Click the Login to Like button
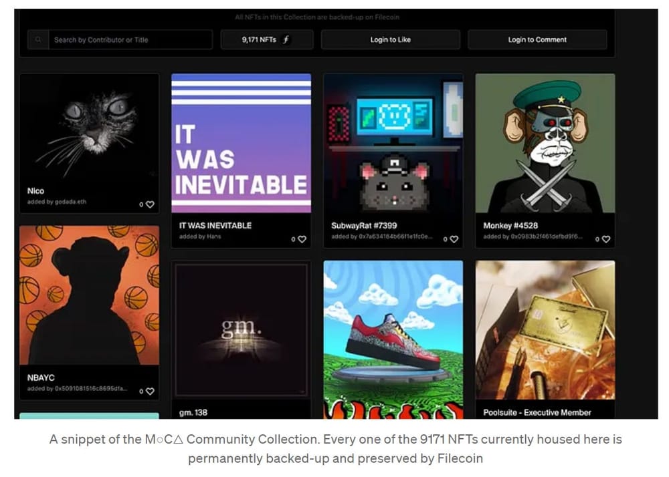 click(391, 39)
